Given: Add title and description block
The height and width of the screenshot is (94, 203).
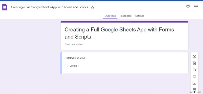Looking at the screenshot, I should point(194,70).
